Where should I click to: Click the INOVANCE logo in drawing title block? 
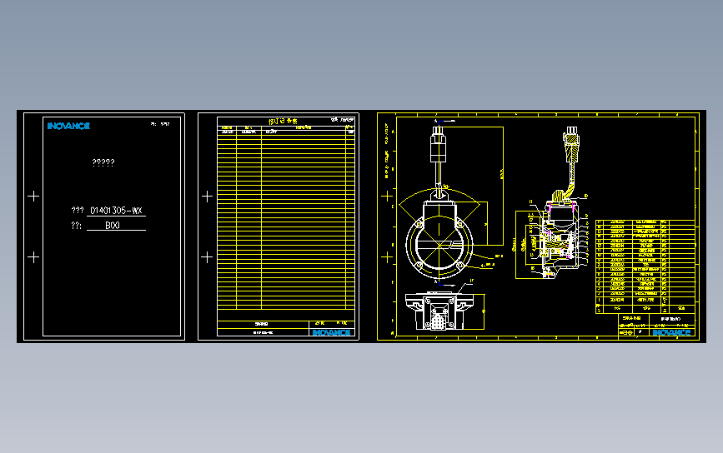(671, 332)
